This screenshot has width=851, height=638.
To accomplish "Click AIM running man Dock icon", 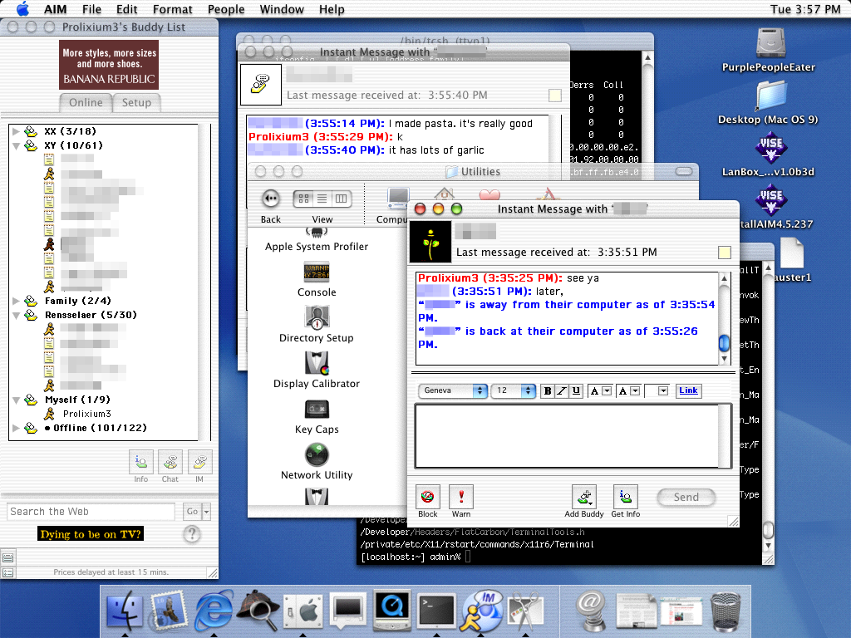I will (x=481, y=611).
